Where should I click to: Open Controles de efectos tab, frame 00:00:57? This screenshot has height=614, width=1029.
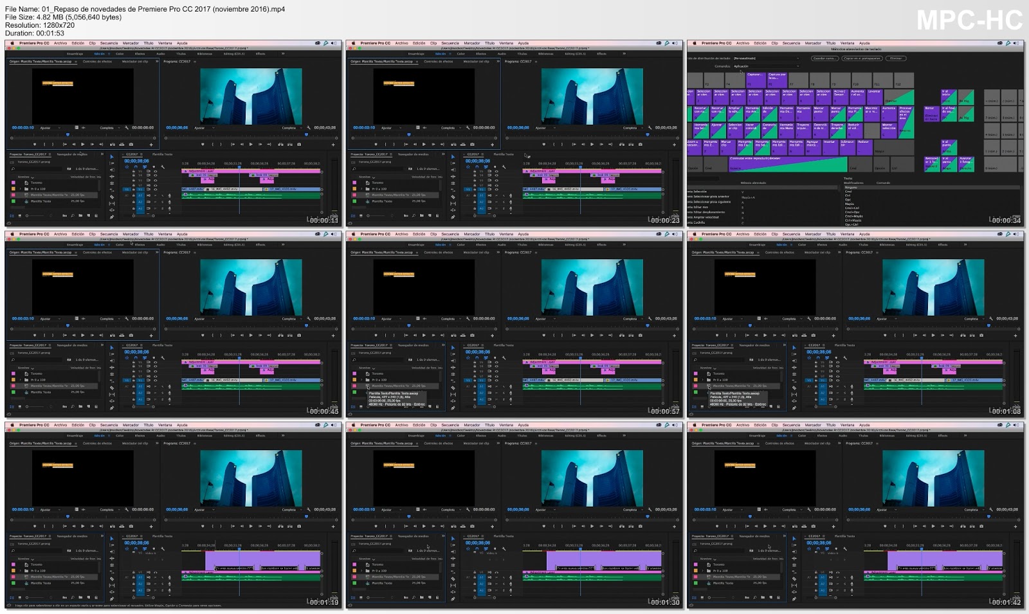click(438, 252)
